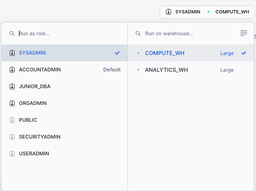Pick the SECURITYADMIN role
Screen dimensions: 256x191
(x=40, y=137)
